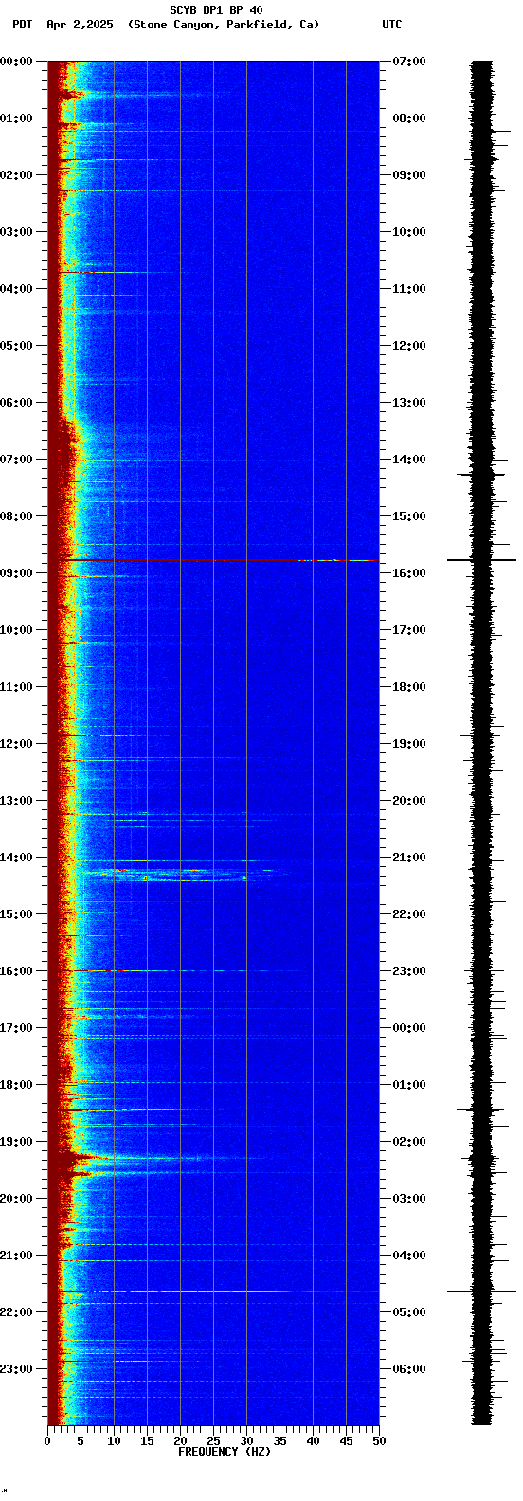Click frequency tick label '25'
Viewport: 523px width, 1501px height.
(x=213, y=1441)
